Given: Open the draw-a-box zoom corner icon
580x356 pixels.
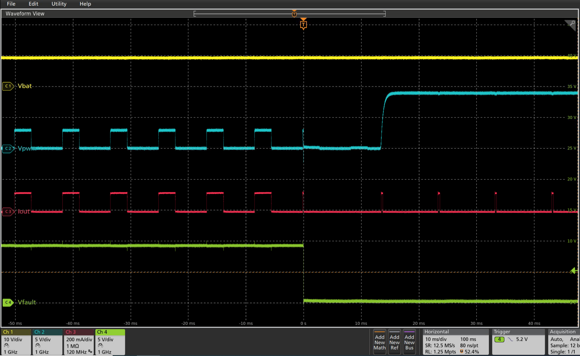Looking at the screenshot, I should [570, 25].
